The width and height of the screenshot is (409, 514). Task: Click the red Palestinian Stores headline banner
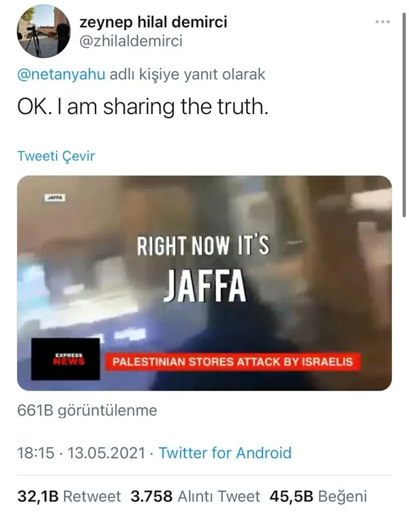pos(232,362)
